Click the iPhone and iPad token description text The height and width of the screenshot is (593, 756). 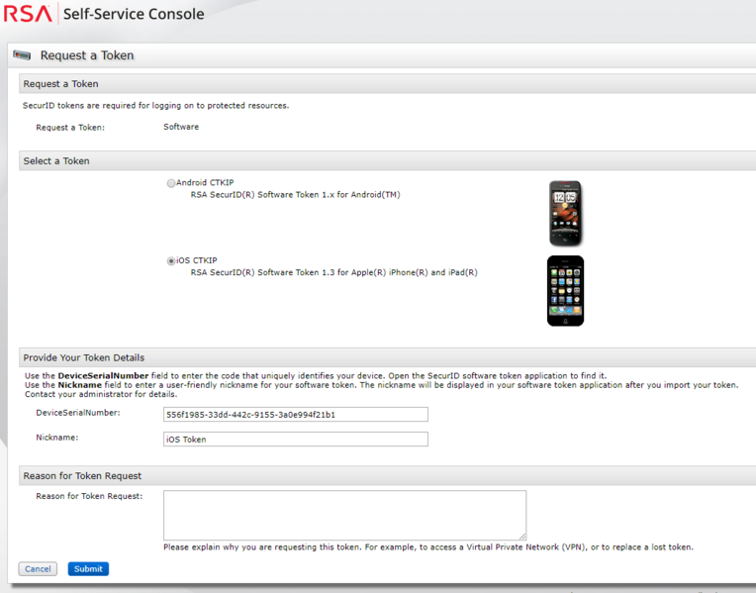point(333,272)
